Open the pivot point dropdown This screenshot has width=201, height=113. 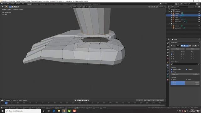coord(80,7)
